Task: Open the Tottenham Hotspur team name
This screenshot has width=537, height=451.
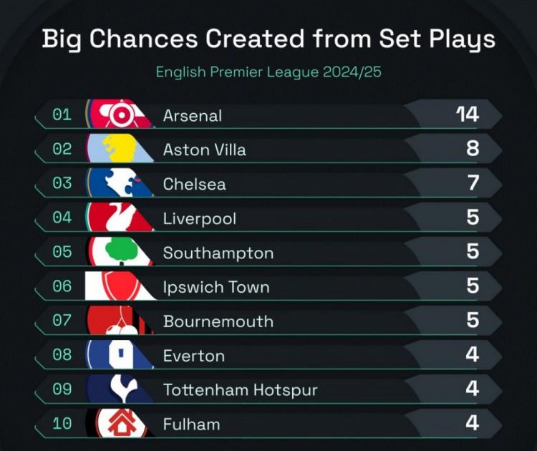Action: pyautogui.click(x=241, y=390)
